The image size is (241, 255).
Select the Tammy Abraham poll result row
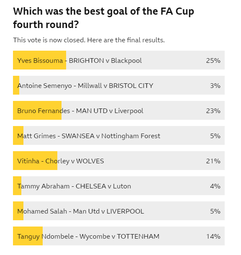coord(119,186)
